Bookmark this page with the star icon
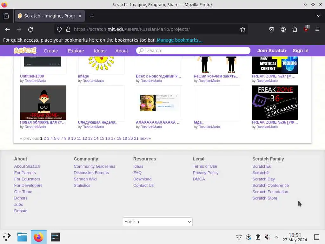Viewport: 325px width, 244px height. pyautogui.click(x=243, y=30)
